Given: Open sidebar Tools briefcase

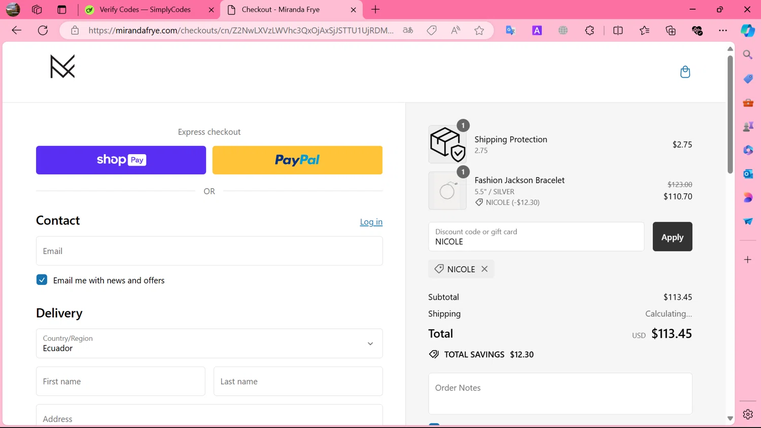Looking at the screenshot, I should [748, 102].
